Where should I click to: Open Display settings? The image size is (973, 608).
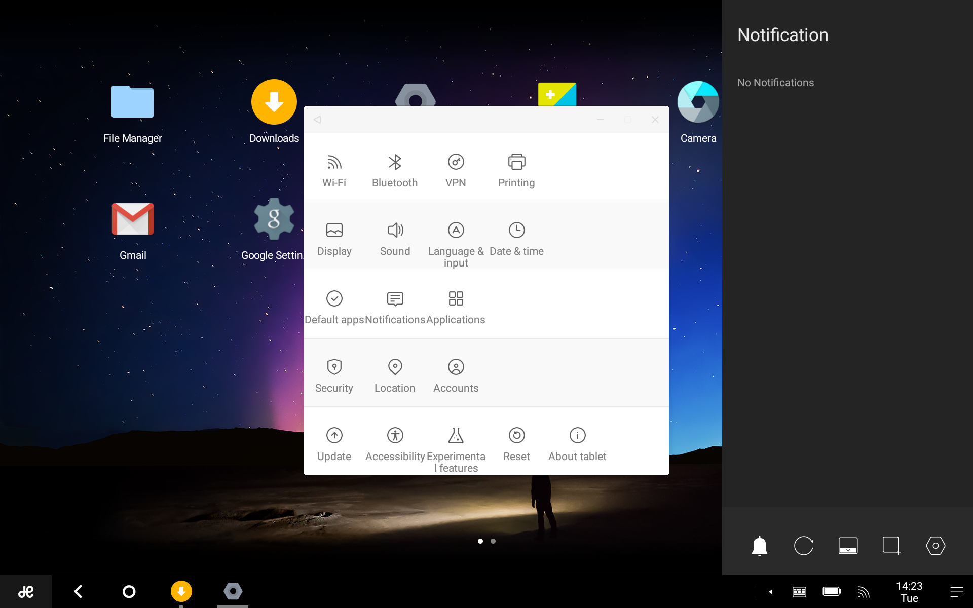pyautogui.click(x=334, y=239)
